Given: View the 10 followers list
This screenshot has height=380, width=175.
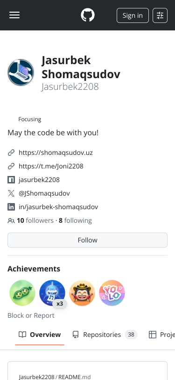Looking at the screenshot, I should [35, 220].
